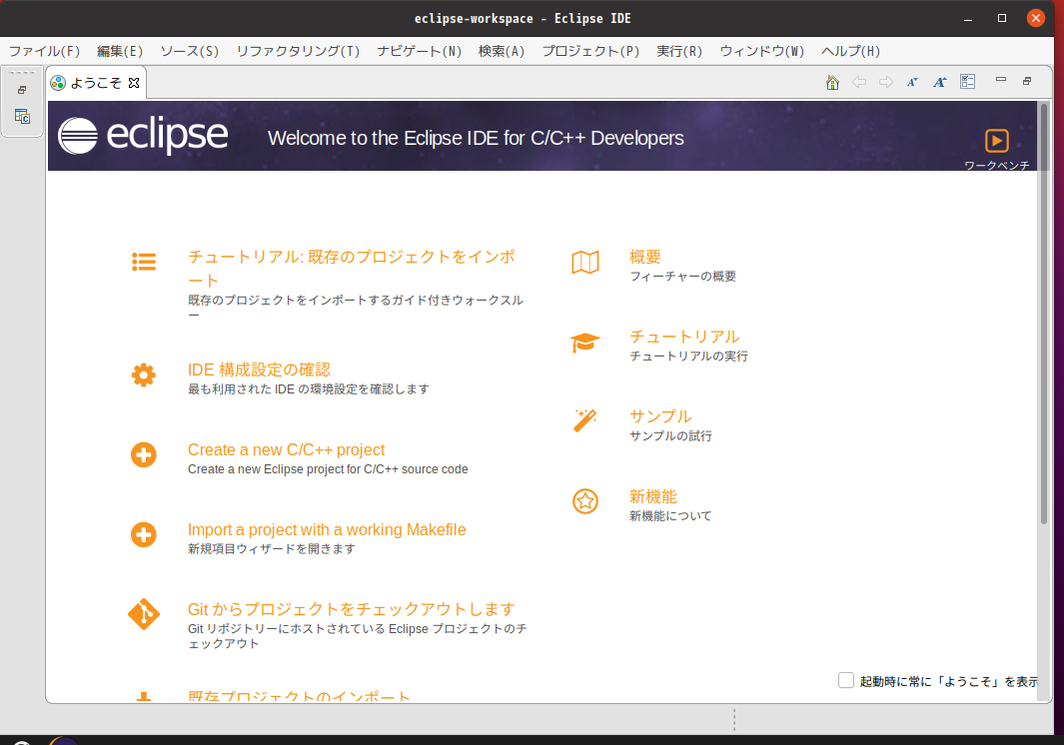1064x745 pixels.
Task: Click text 最も利用された IDE の環境設定を確認します
Action: pyautogui.click(x=308, y=388)
